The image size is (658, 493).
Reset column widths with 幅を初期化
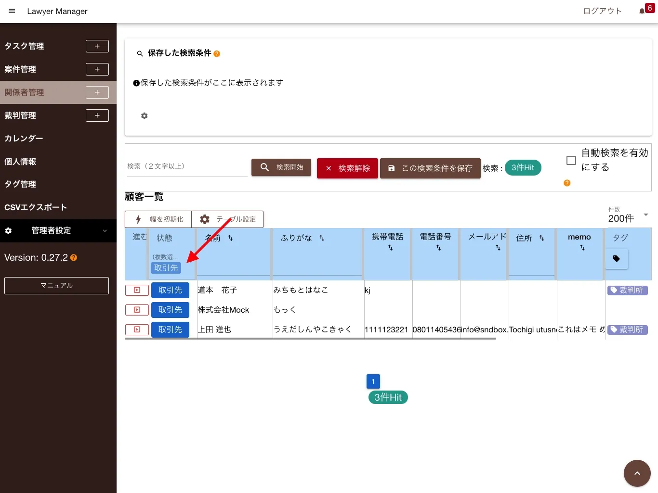[158, 219]
